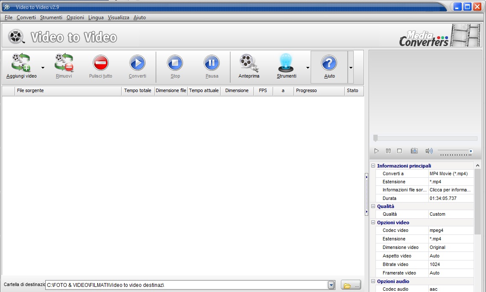486x292 pixels.
Task: Open the Lingua menu
Action: (96, 17)
